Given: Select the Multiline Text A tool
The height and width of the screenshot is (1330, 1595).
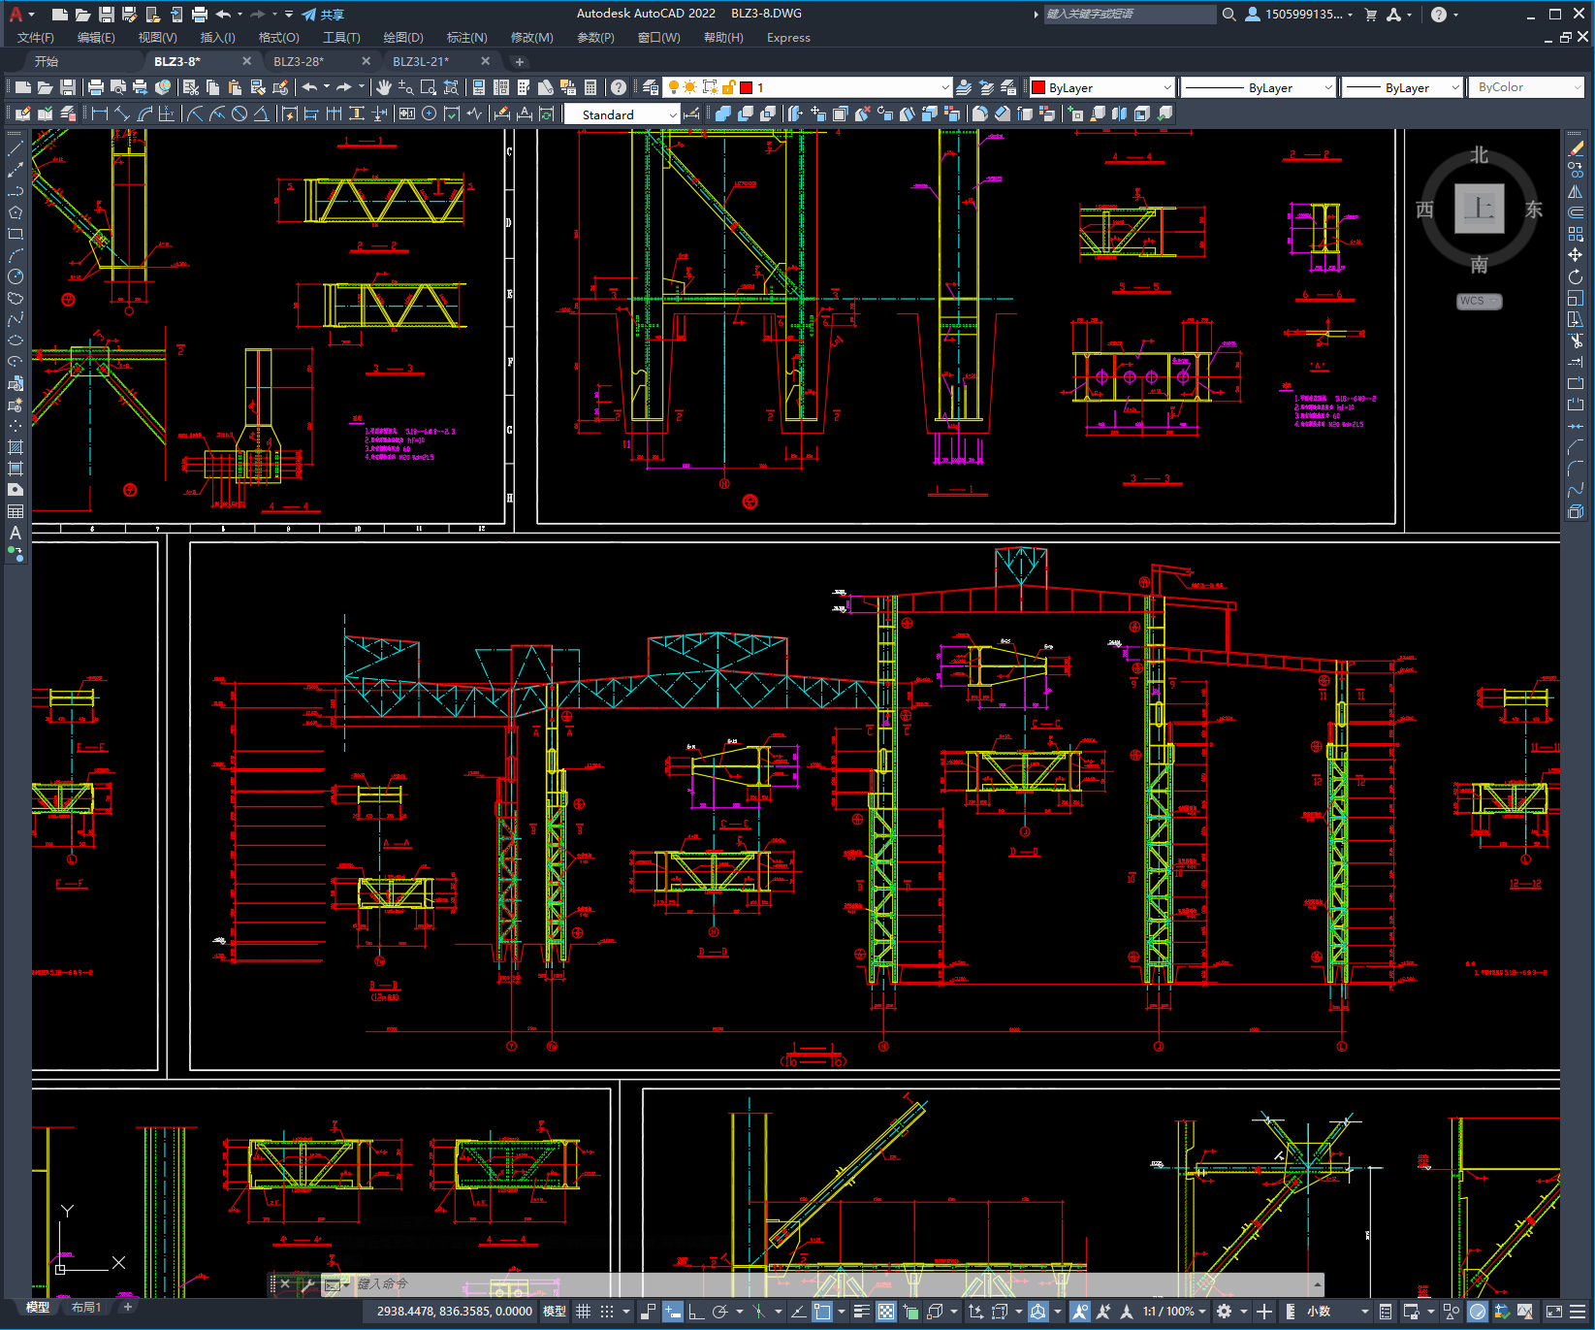Looking at the screenshot, I should tap(15, 533).
